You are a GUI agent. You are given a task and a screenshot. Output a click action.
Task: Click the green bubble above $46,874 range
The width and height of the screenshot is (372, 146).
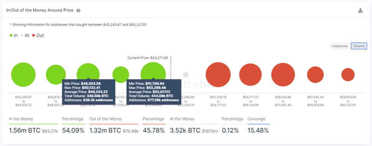(56, 75)
